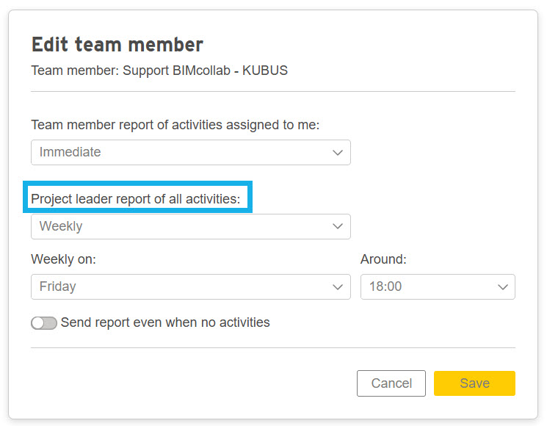This screenshot has width=547, height=426.
Task: Open the 18:00 time dropdown
Action: [x=438, y=286]
